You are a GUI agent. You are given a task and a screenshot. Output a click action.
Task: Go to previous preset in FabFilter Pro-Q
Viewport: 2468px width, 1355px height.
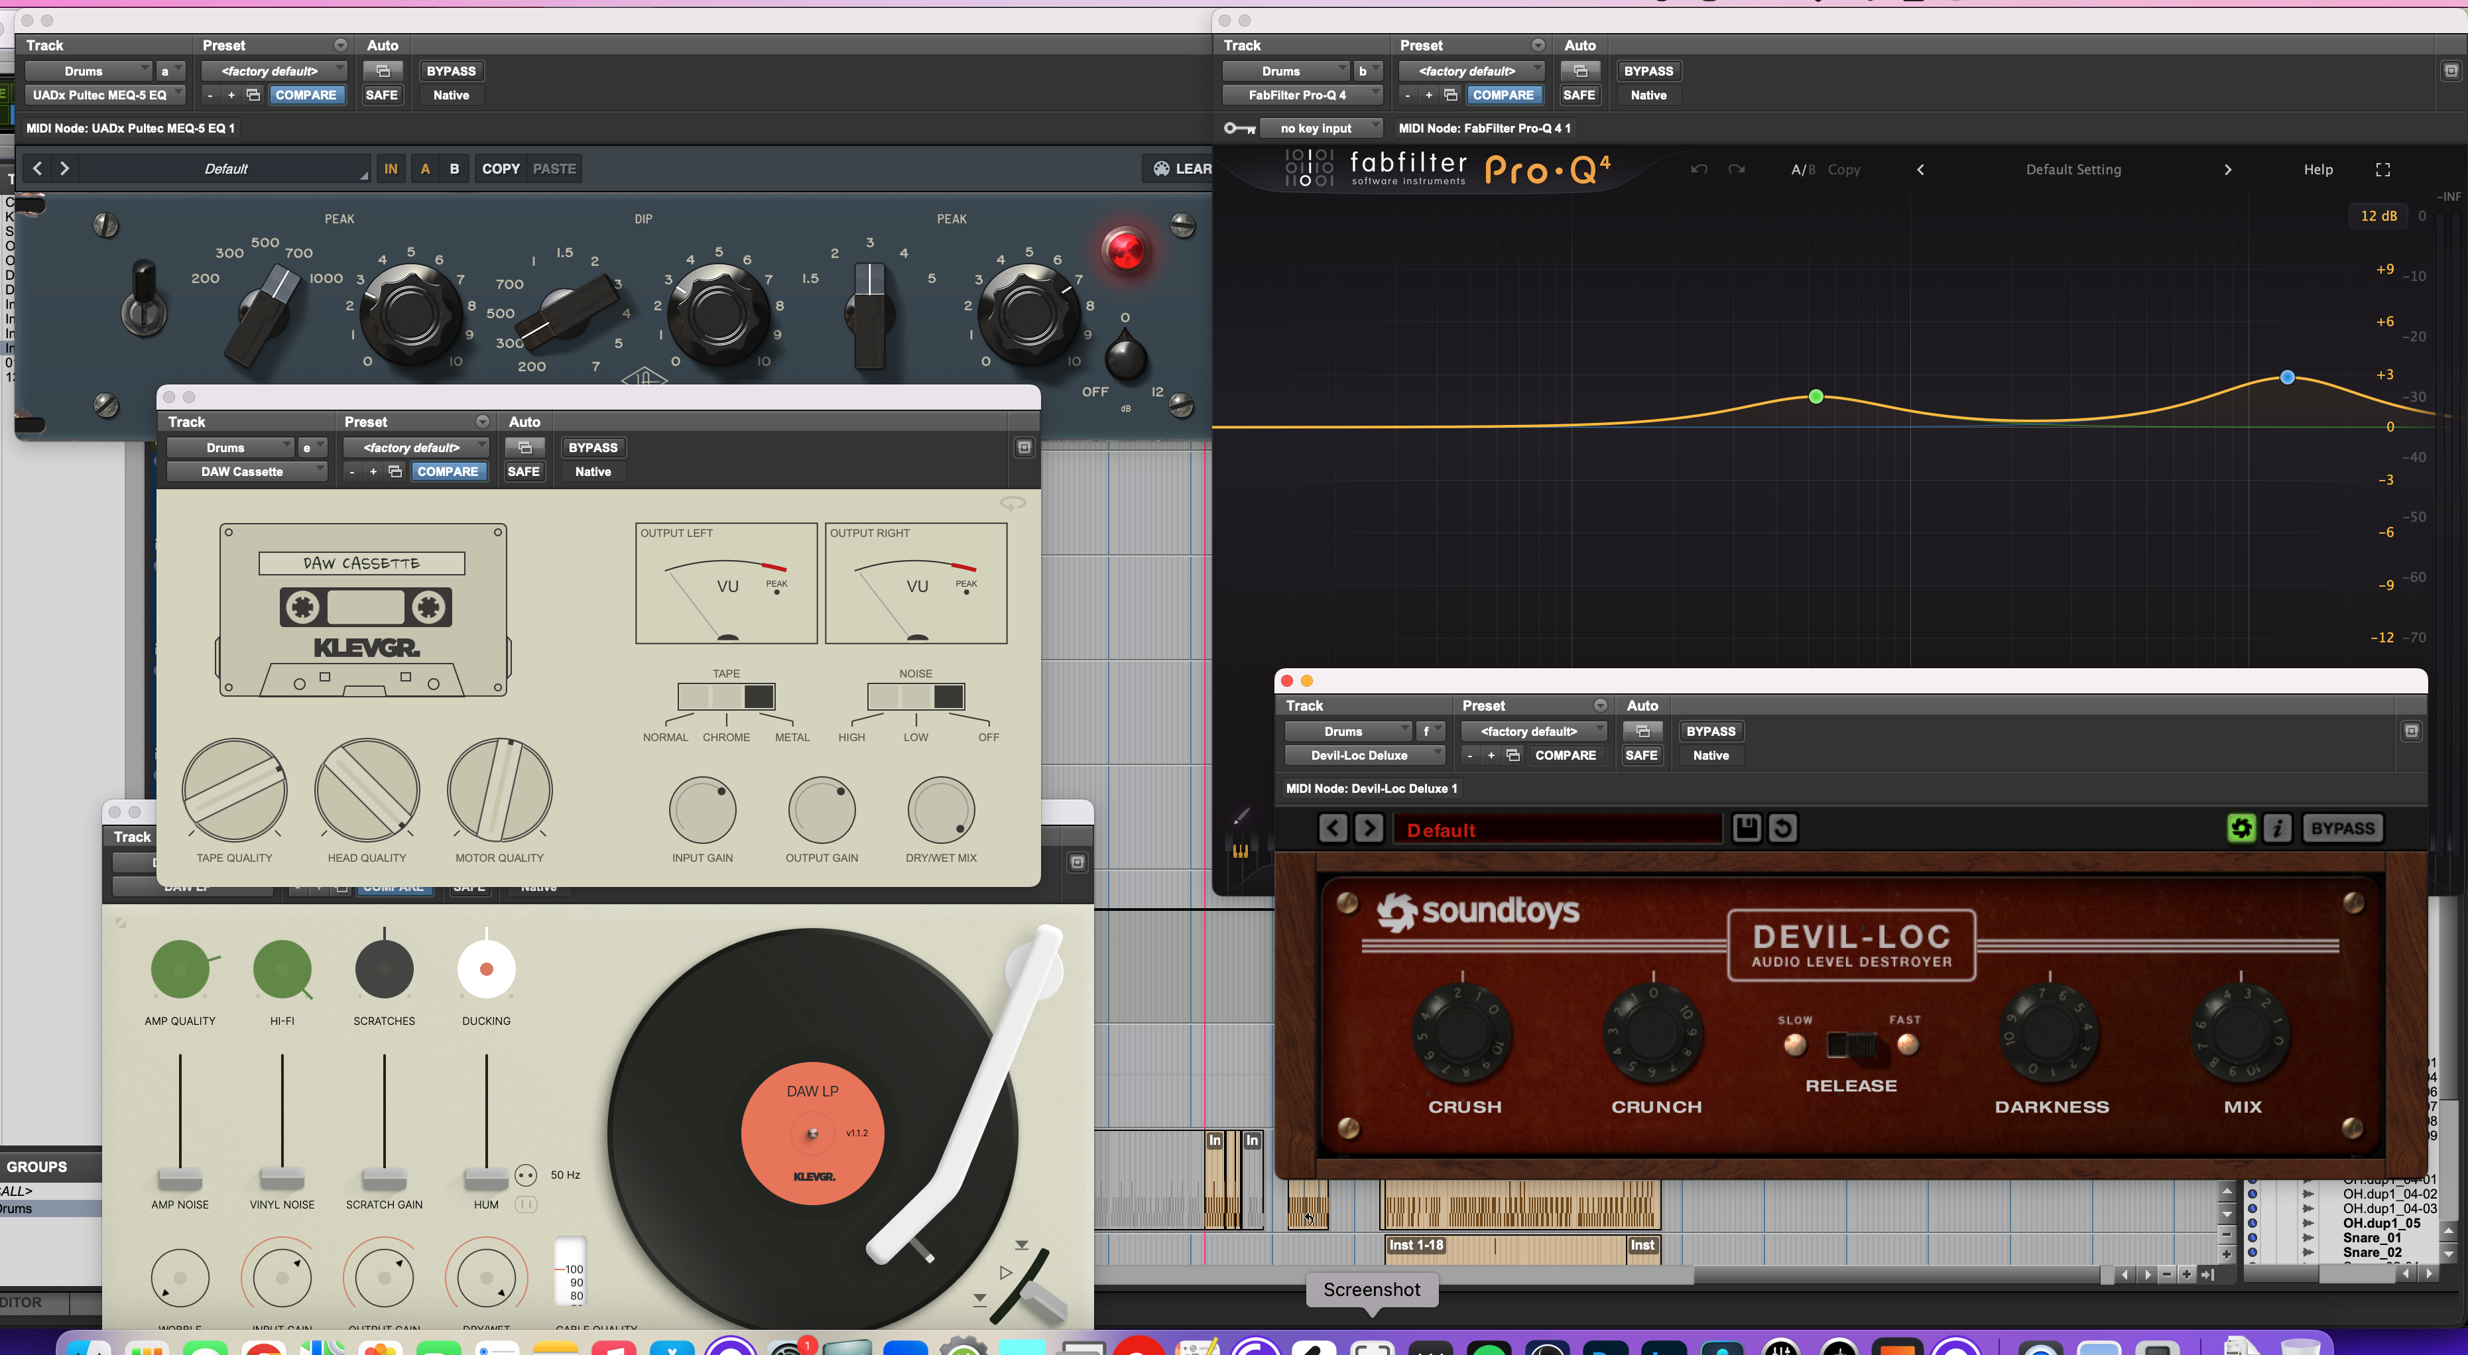(1920, 170)
